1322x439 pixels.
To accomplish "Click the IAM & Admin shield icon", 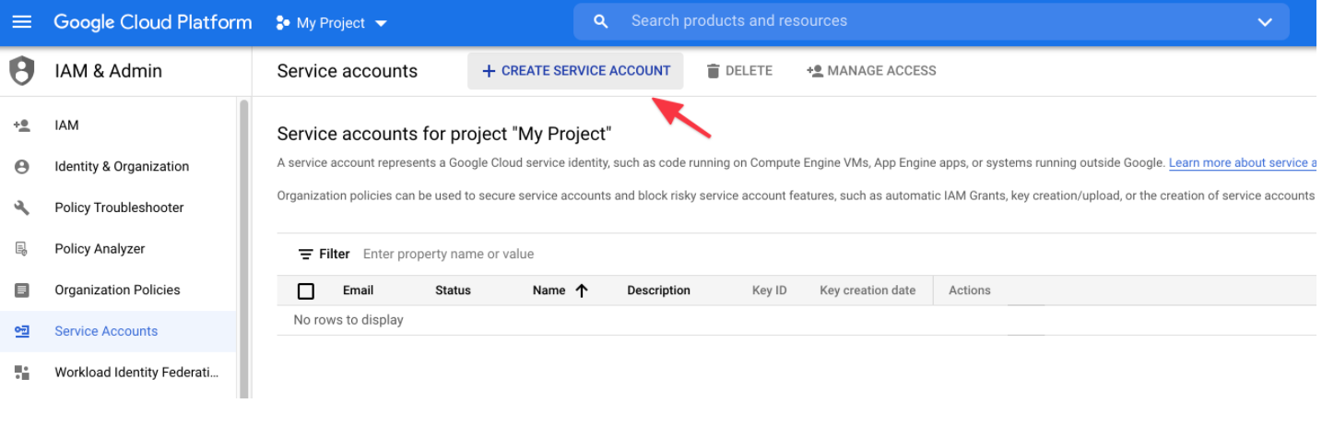I will 21,71.
